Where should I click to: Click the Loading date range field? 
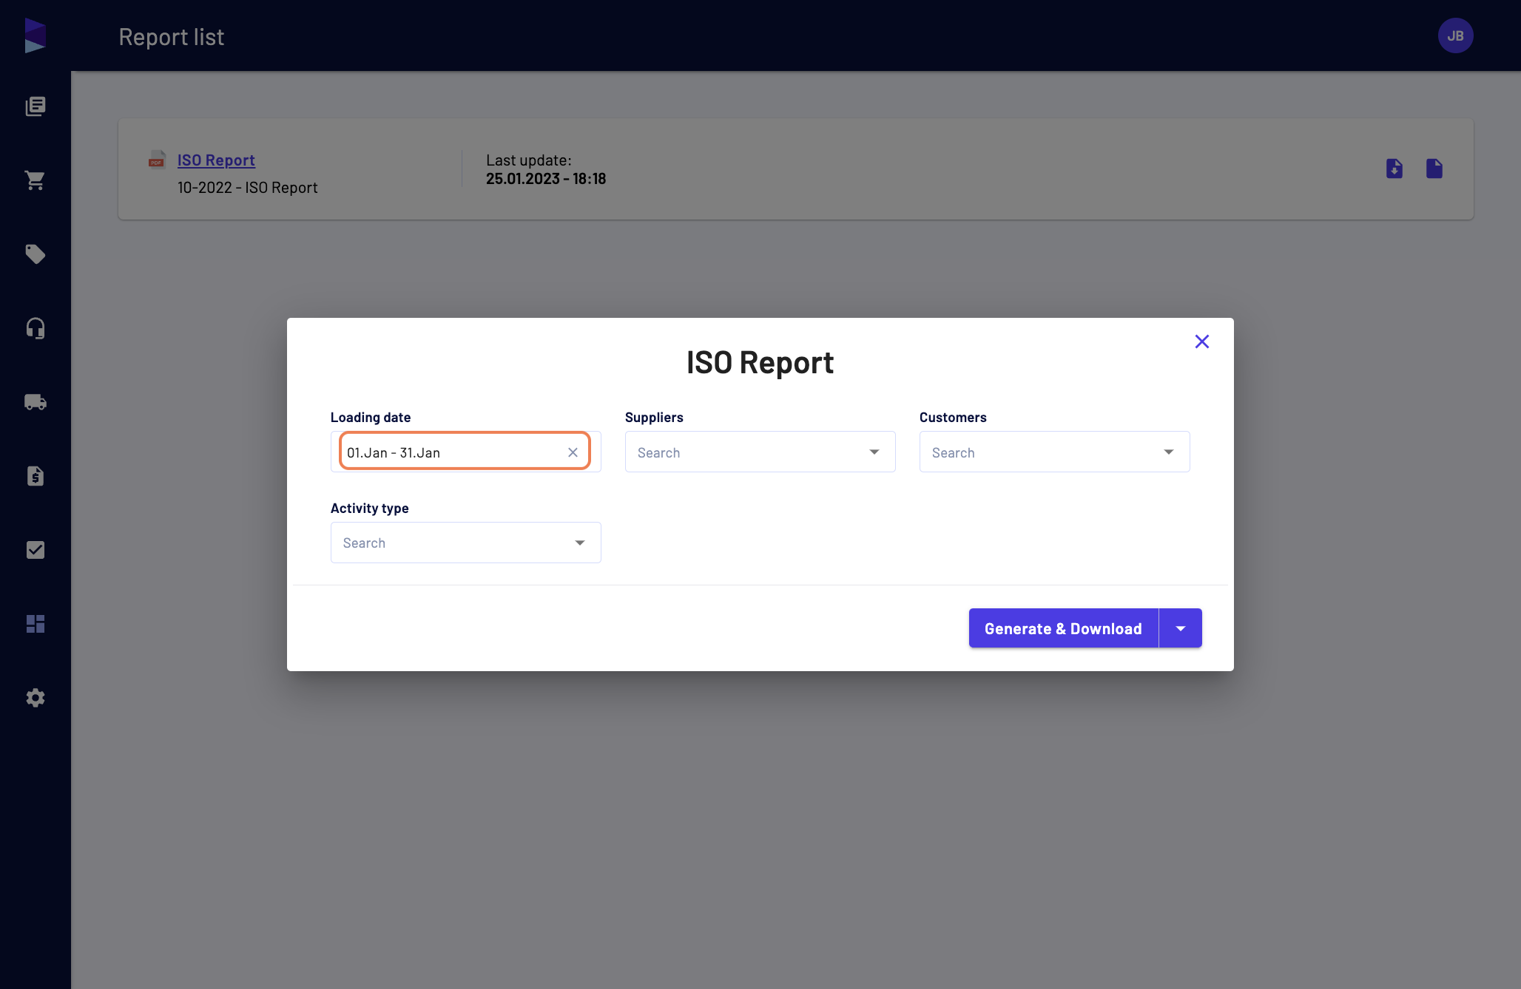coord(465,452)
